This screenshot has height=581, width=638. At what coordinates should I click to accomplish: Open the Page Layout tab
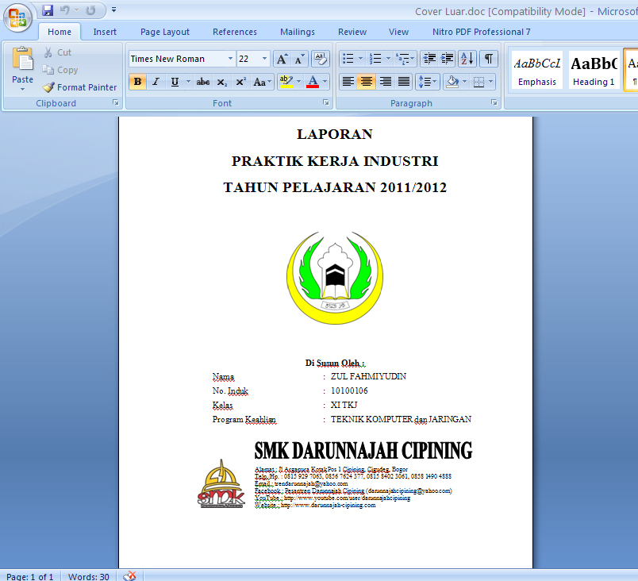click(165, 32)
